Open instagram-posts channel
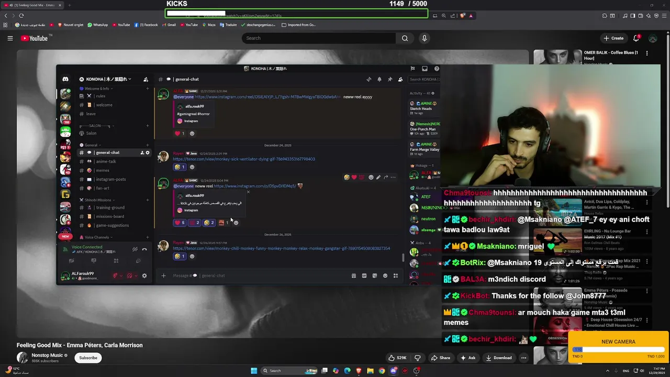This screenshot has height=377, width=670. pyautogui.click(x=114, y=179)
